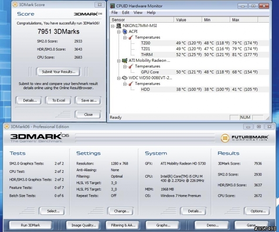Maximize the 3DMark06 Professional Edition window
Screen dimensions: 279x232
click(x=259, y=127)
